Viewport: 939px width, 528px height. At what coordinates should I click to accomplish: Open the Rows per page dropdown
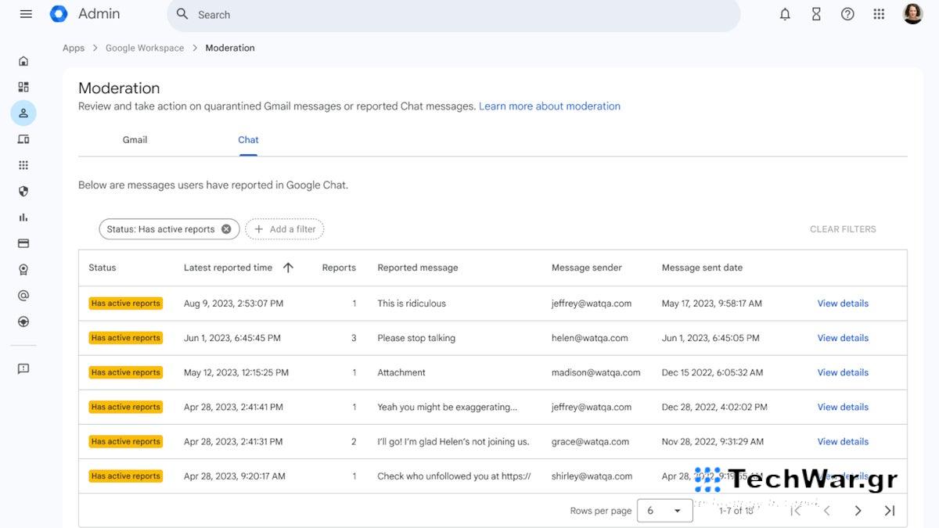[664, 511]
